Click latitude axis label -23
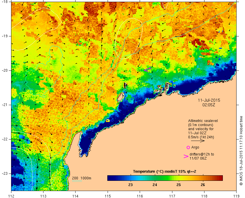The height and width of the screenshot is (198, 245). pyautogui.click(x=4, y=174)
